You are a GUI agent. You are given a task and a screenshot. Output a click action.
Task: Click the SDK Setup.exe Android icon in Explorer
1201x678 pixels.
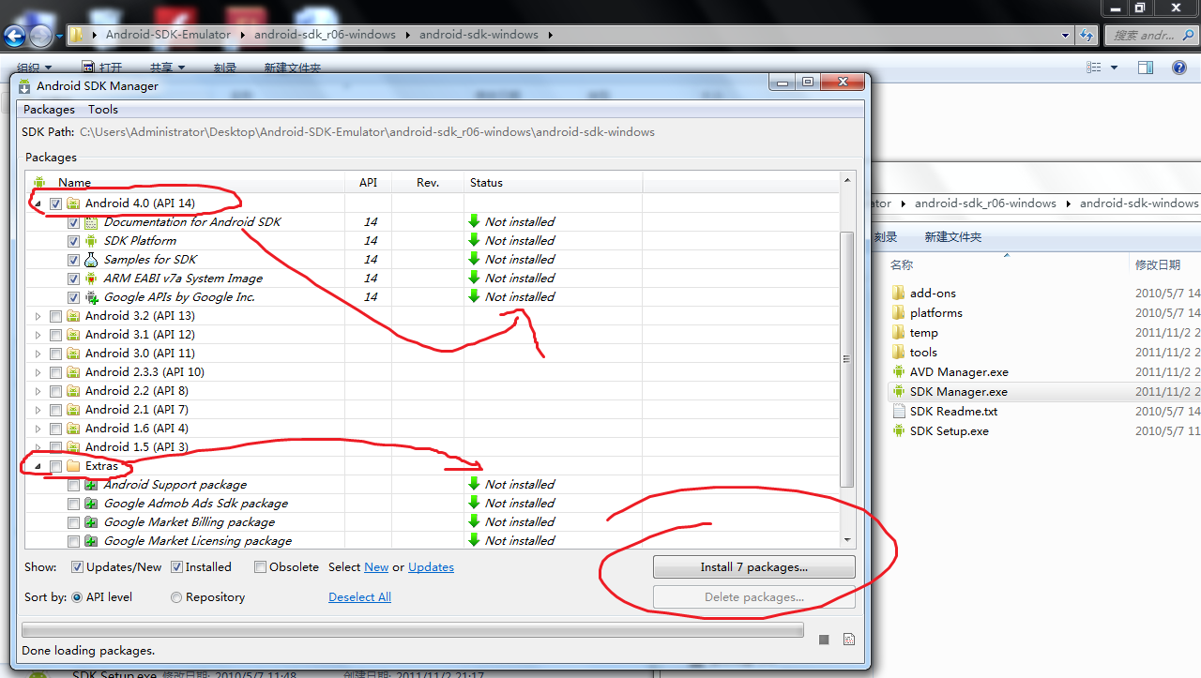899,431
